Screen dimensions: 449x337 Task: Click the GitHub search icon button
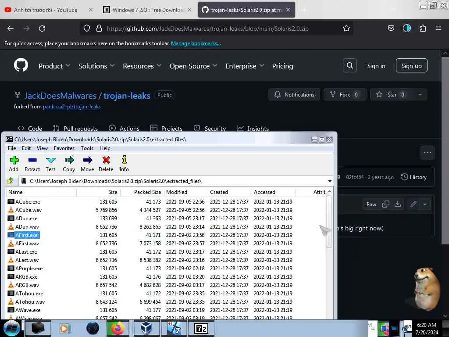click(349, 66)
